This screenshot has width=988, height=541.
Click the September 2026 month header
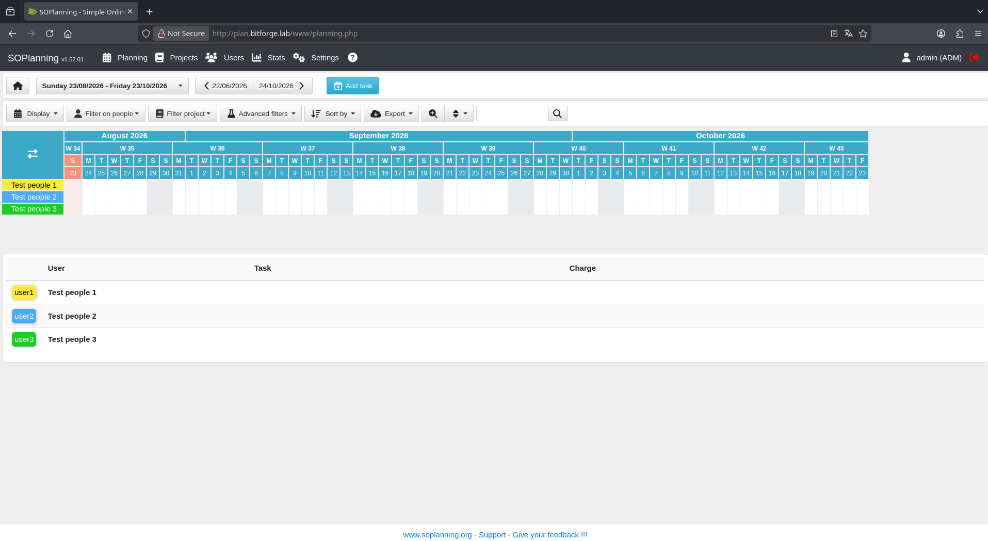pyautogui.click(x=378, y=136)
